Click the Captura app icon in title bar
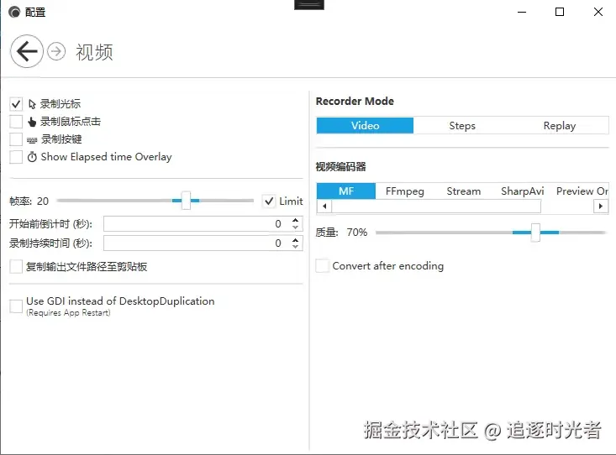The height and width of the screenshot is (455, 616). click(x=14, y=12)
